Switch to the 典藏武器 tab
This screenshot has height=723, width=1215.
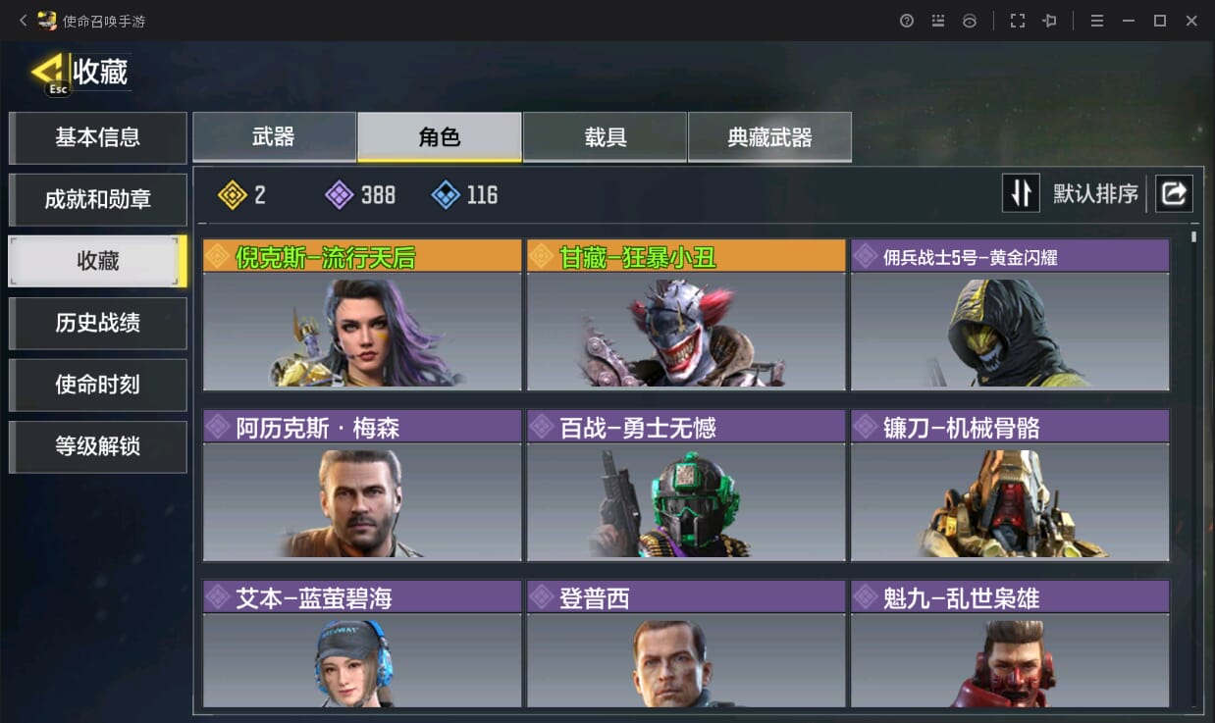pos(769,136)
